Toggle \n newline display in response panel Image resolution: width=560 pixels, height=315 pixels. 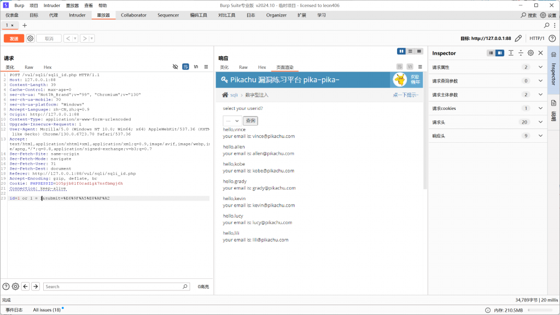410,67
